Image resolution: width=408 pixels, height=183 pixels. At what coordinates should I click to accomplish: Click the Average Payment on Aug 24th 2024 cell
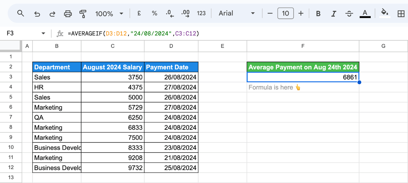click(x=303, y=67)
